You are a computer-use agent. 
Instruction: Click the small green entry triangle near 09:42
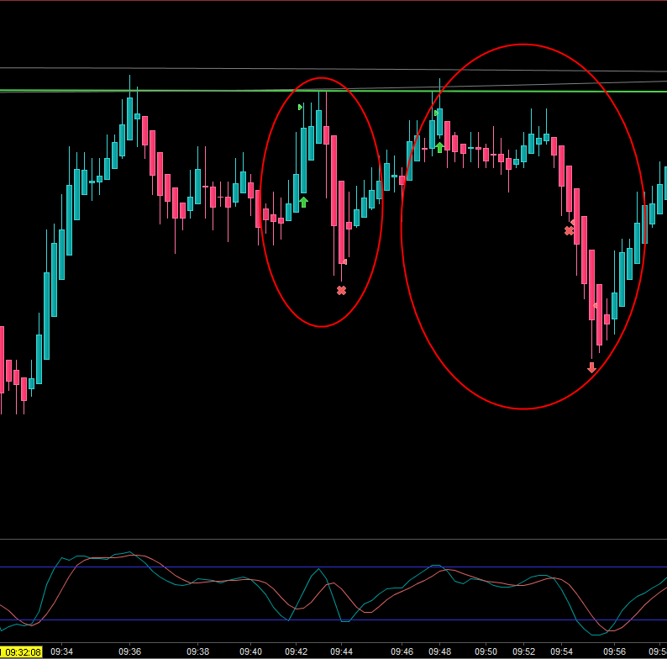click(300, 108)
